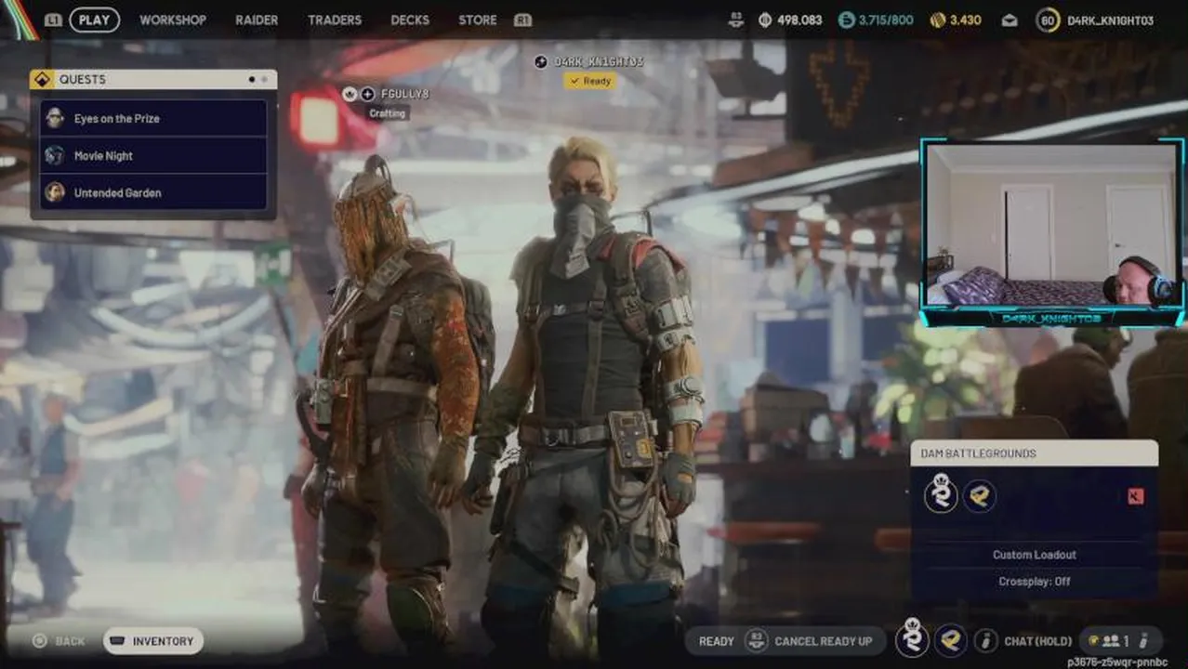This screenshot has width=1188, height=669.
Task: Select the second page dot in Quests header
Action: [264, 80]
